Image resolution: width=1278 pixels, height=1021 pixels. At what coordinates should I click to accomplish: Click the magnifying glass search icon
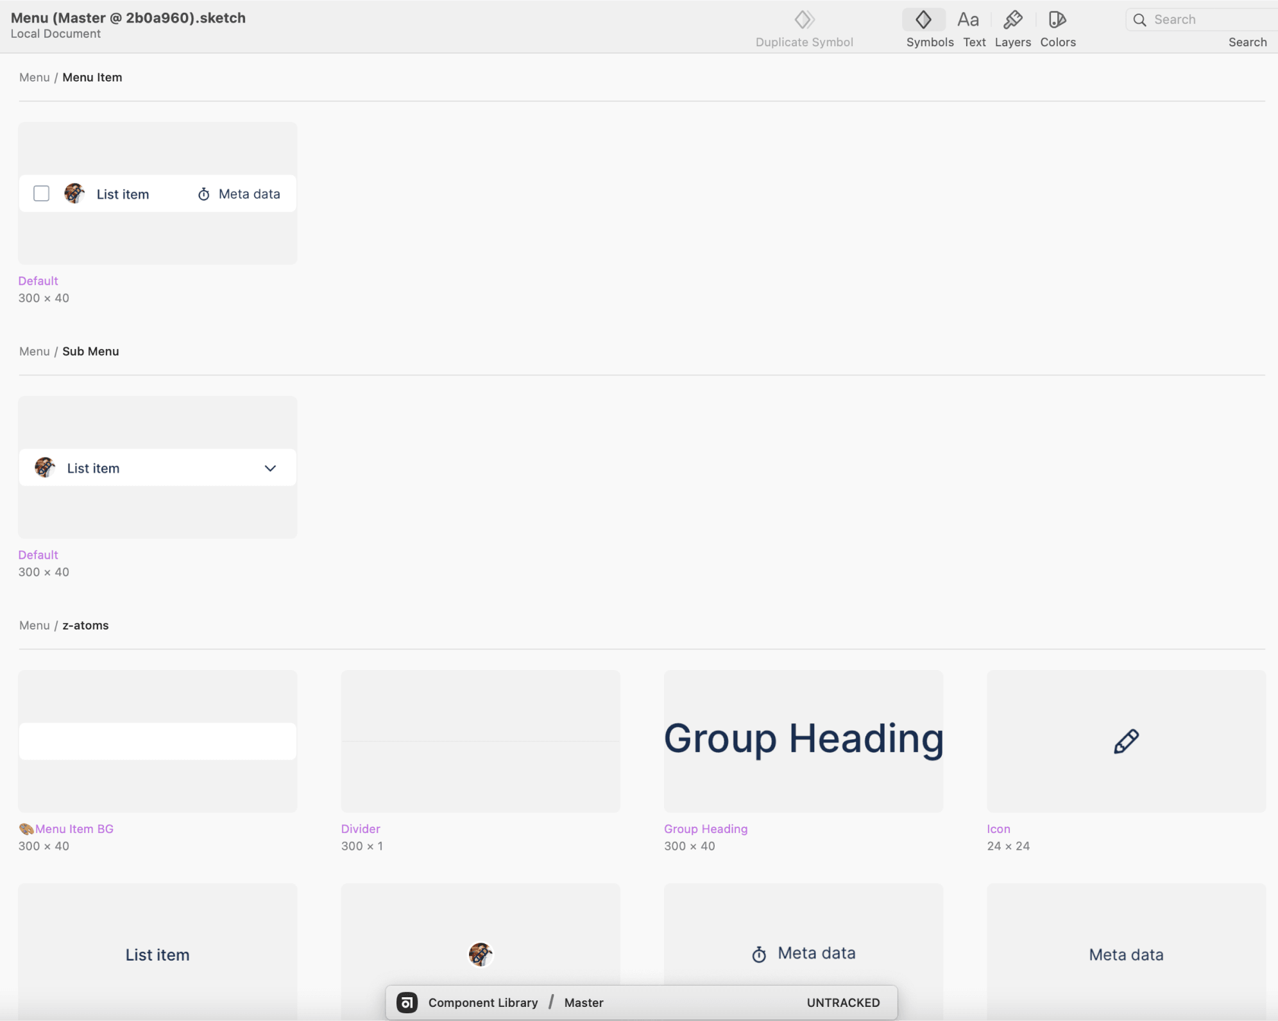(1139, 20)
